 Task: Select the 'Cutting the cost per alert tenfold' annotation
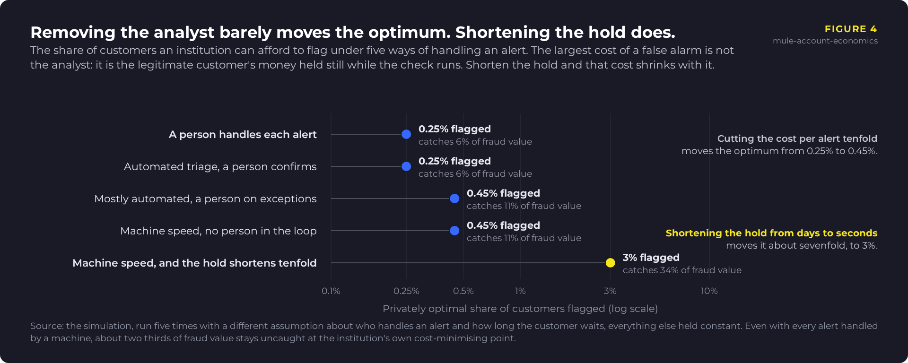[x=797, y=138]
